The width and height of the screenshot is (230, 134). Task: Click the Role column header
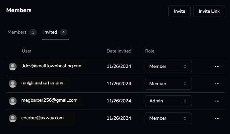coord(150,51)
